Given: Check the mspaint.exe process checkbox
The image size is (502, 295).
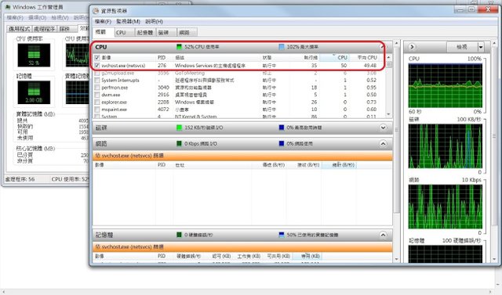Looking at the screenshot, I should point(97,110).
